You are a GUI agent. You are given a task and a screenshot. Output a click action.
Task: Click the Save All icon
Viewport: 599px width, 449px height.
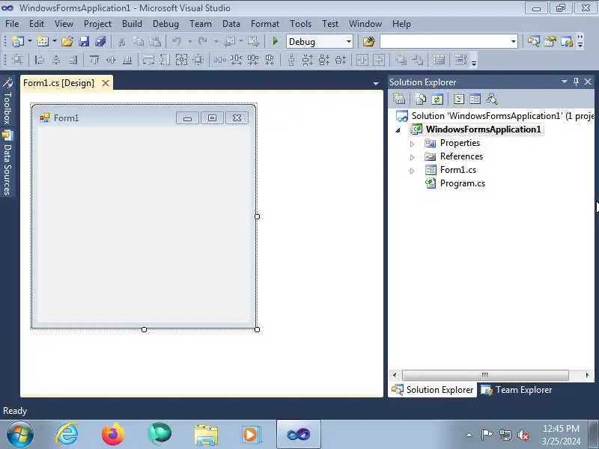point(100,41)
